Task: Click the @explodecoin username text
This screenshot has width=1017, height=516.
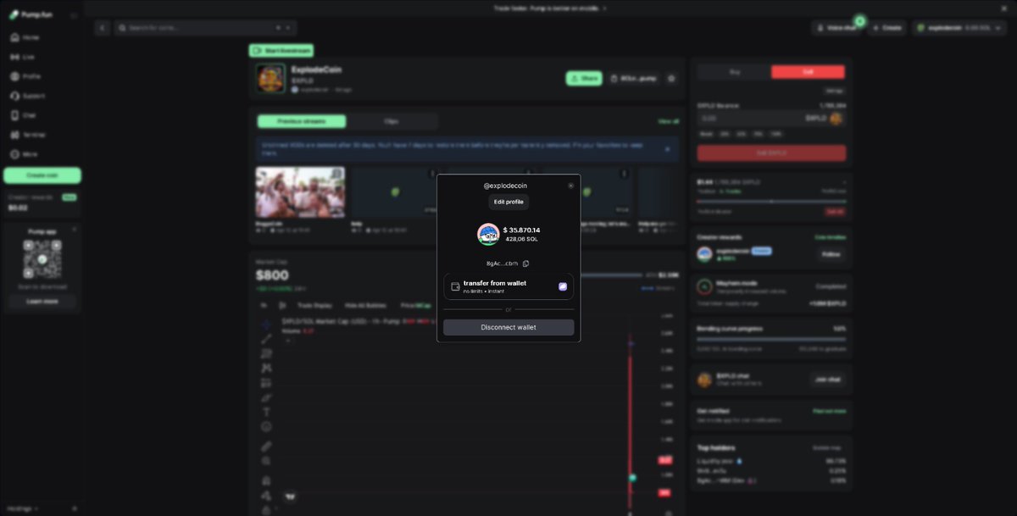Action: tap(505, 186)
